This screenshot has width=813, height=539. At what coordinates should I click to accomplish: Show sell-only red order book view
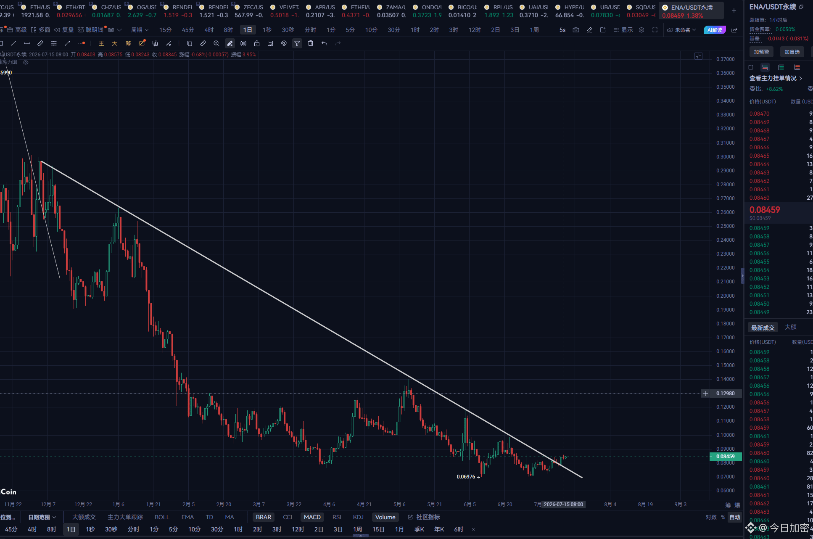[797, 67]
